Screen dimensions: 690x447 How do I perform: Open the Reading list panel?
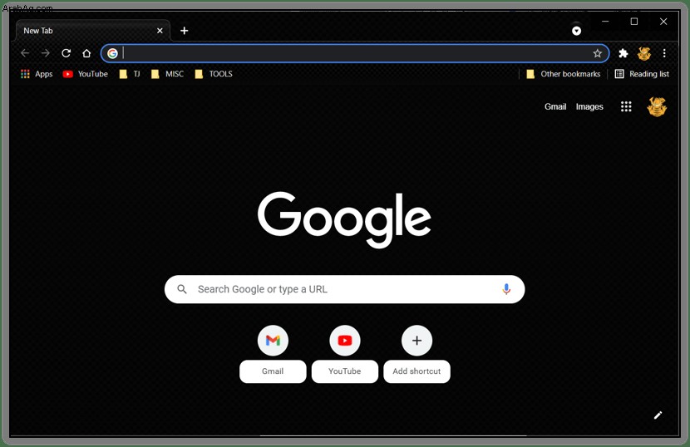click(x=642, y=74)
